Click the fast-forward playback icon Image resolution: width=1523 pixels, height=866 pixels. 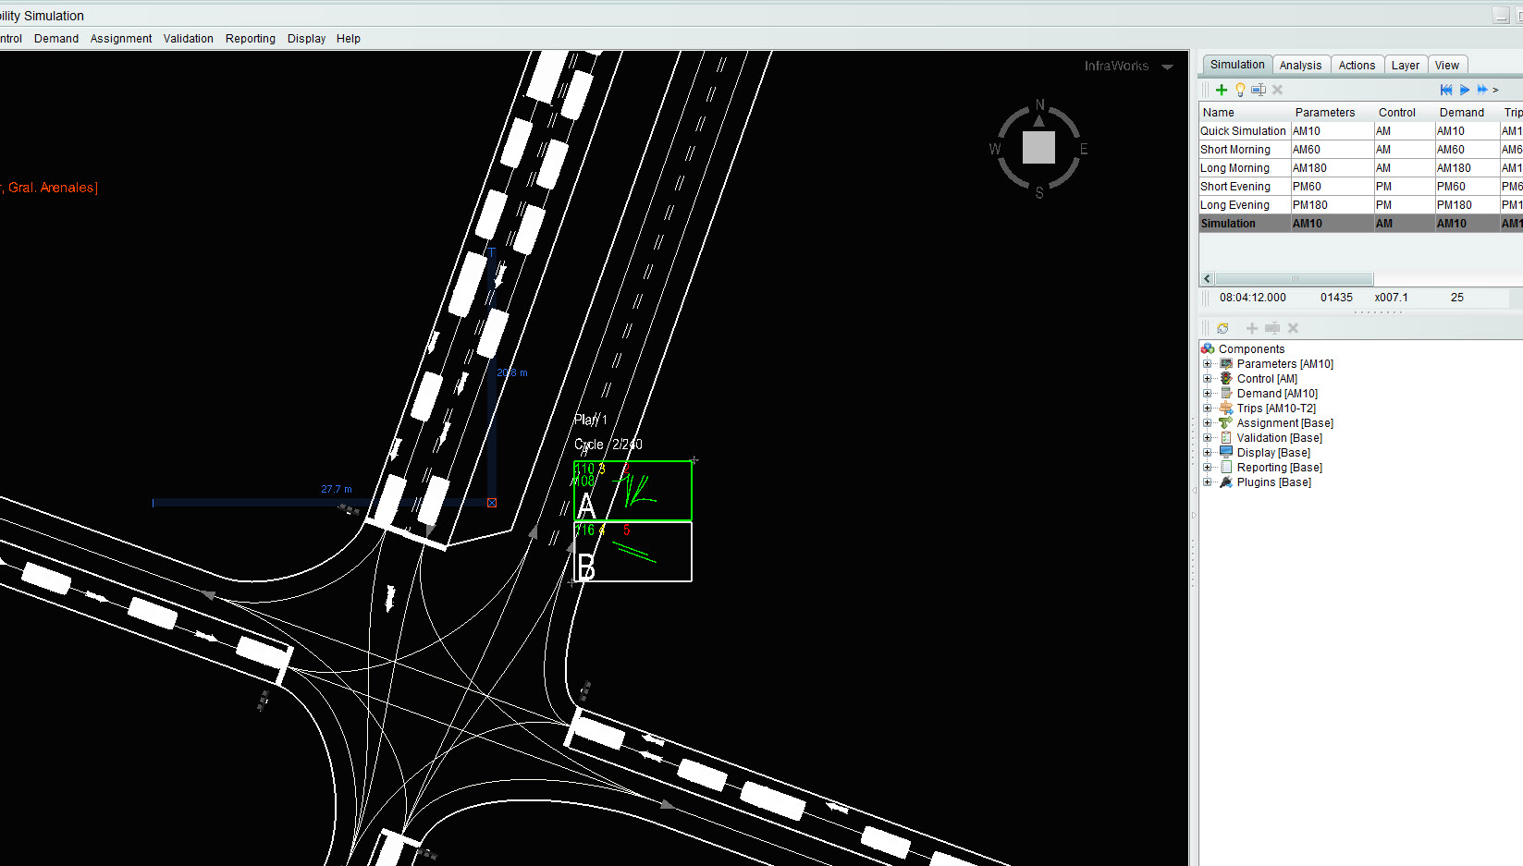(x=1483, y=90)
